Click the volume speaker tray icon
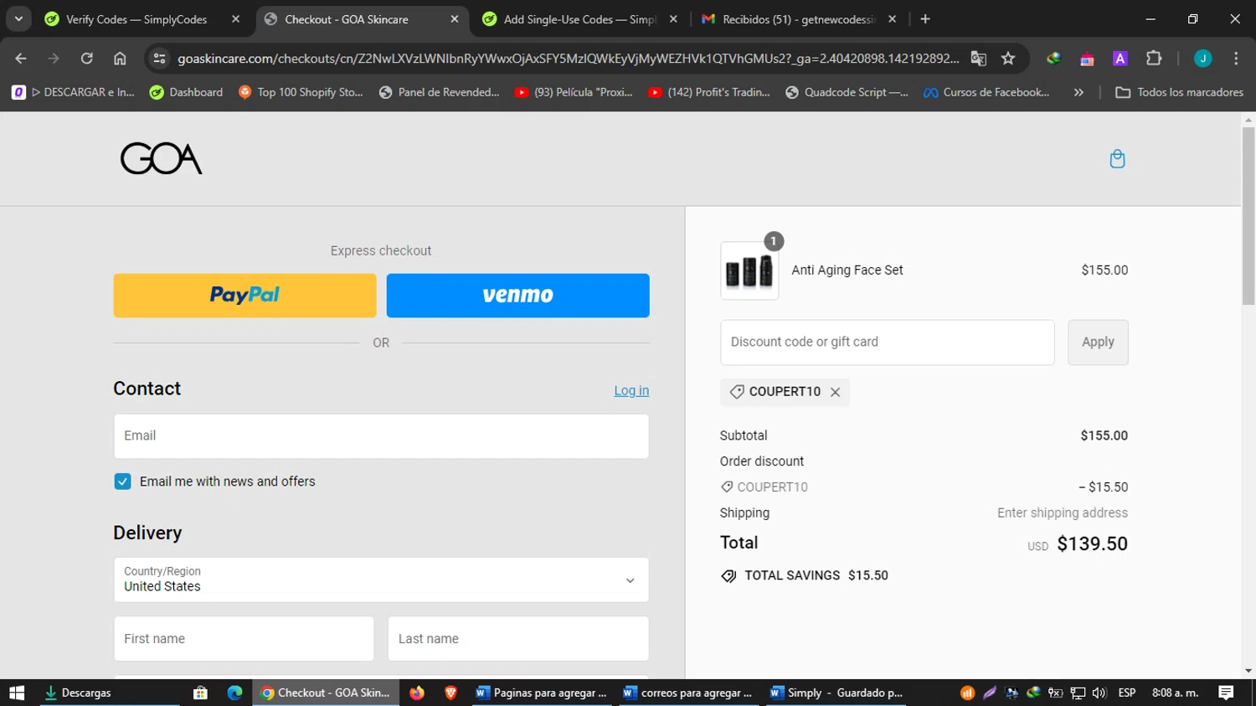Viewport: 1256px width, 706px height. (1099, 693)
